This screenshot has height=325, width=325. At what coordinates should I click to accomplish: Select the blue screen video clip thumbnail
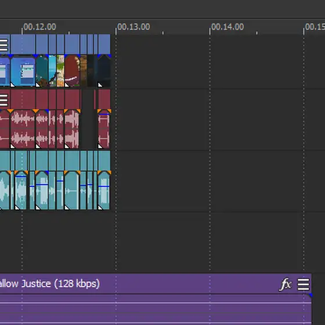(x=23, y=71)
